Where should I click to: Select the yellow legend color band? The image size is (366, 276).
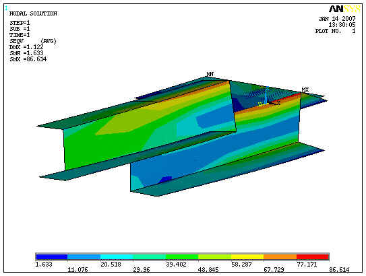pyautogui.click(x=247, y=257)
